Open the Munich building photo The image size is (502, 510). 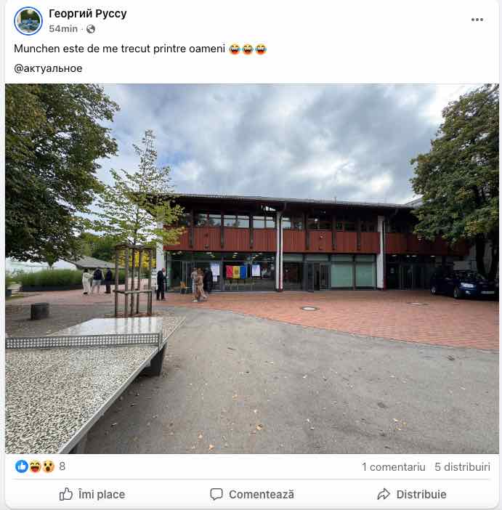[252, 269]
